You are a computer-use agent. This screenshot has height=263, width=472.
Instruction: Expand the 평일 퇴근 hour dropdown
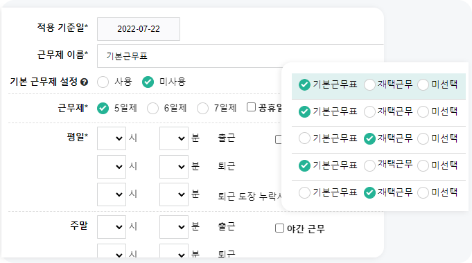pos(112,167)
